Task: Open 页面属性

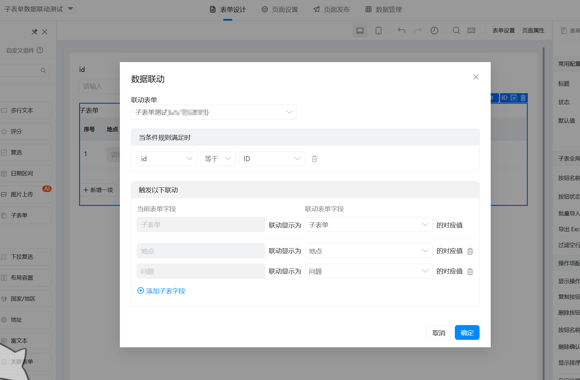Action: [x=533, y=30]
